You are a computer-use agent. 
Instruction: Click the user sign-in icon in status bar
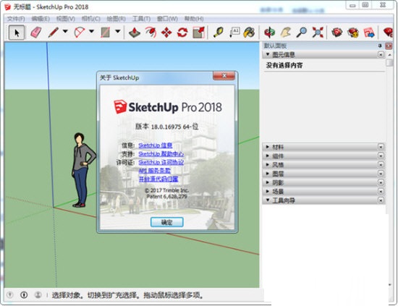(38, 295)
